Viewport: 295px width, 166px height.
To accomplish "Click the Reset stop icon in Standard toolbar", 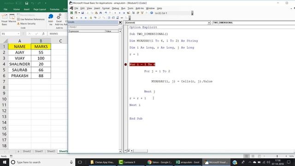I will pyautogui.click(x=124, y=13).
